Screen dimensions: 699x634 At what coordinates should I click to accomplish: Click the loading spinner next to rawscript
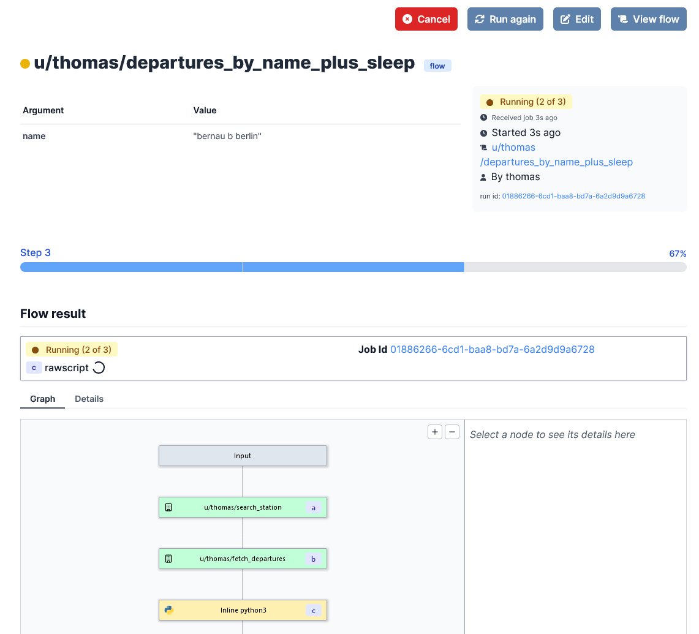(x=99, y=368)
